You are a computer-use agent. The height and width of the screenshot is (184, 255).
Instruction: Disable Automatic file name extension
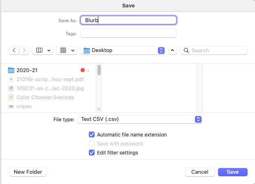pyautogui.click(x=92, y=134)
